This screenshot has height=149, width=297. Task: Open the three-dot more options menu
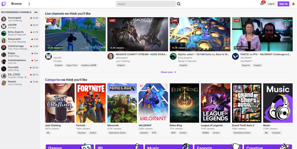point(29,4)
